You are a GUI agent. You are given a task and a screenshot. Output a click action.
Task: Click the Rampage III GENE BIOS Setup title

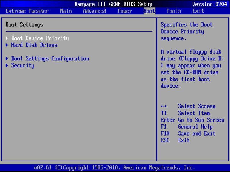tap(113, 4)
